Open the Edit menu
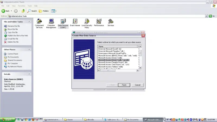Image resolution: width=217 pixels, height=122 pixels. [8, 6]
